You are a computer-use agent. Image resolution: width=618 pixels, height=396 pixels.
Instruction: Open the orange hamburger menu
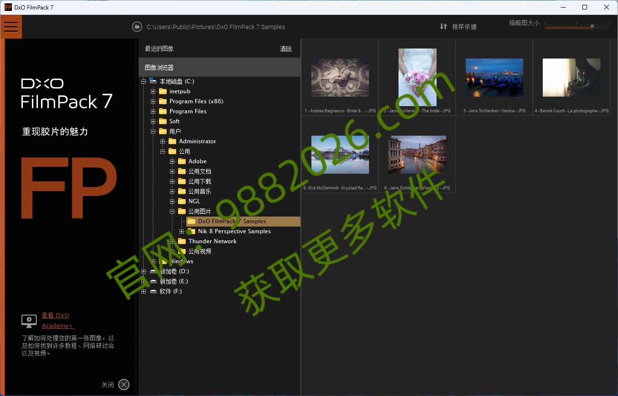coord(11,26)
